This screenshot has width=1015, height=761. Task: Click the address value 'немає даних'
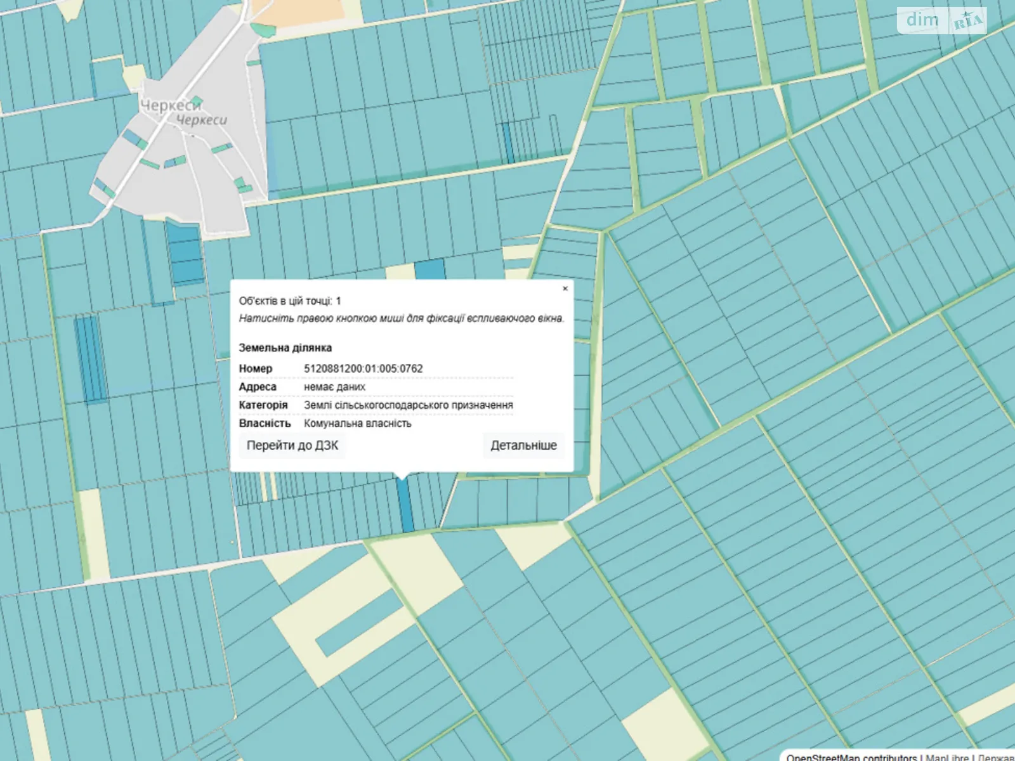(334, 387)
